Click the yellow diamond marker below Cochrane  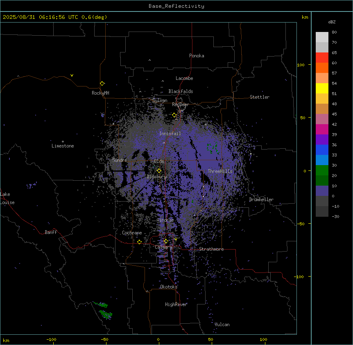(139, 242)
